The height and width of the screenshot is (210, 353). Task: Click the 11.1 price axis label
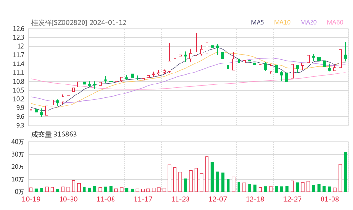tap(19, 73)
